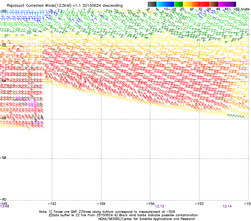Screen dimensions: 251x221
Task: Click the '-153' longitude axis label
Action: tap(199, 204)
